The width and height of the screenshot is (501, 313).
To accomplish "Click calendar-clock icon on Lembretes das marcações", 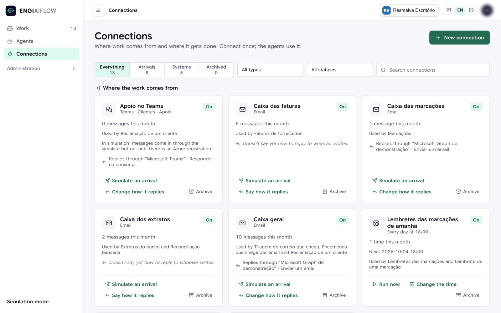I will click(x=376, y=223).
